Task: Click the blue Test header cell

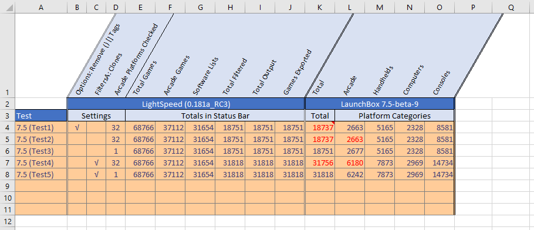Action: [x=41, y=116]
